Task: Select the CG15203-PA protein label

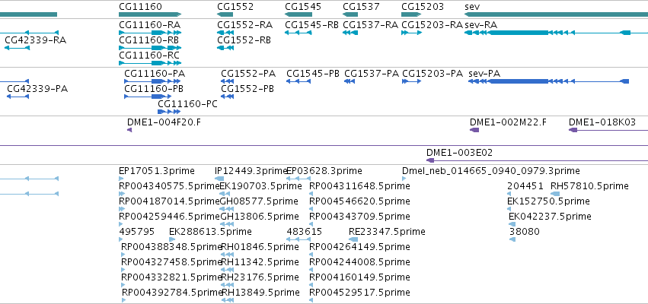Action: [433, 74]
